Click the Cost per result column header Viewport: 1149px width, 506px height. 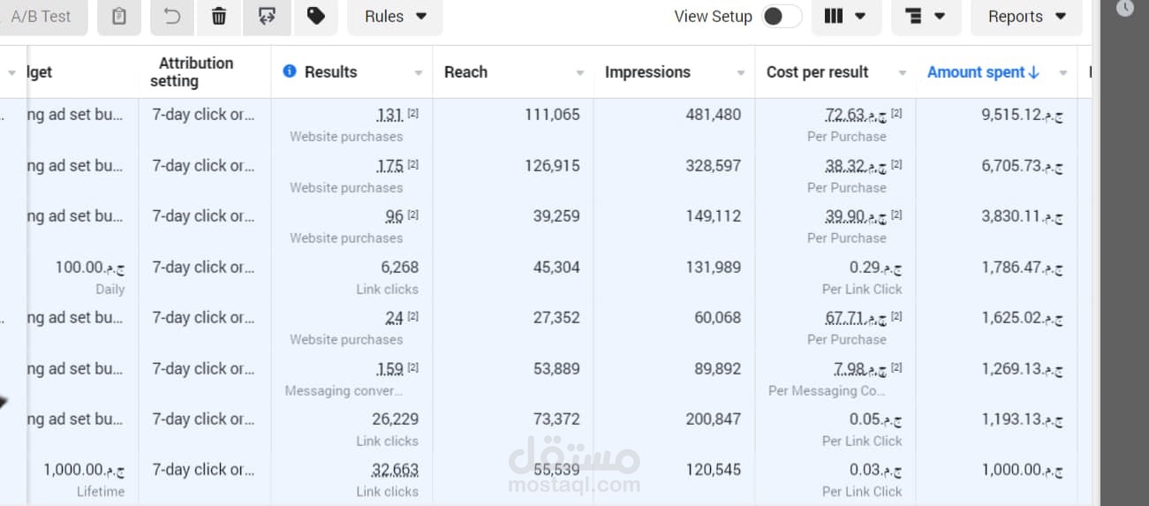click(x=817, y=72)
